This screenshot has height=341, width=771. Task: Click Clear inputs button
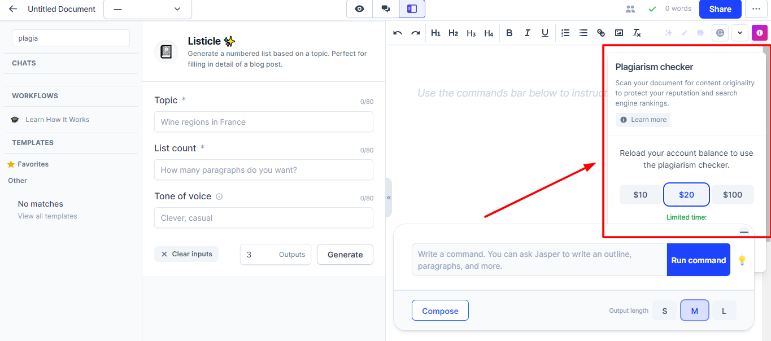coord(186,254)
